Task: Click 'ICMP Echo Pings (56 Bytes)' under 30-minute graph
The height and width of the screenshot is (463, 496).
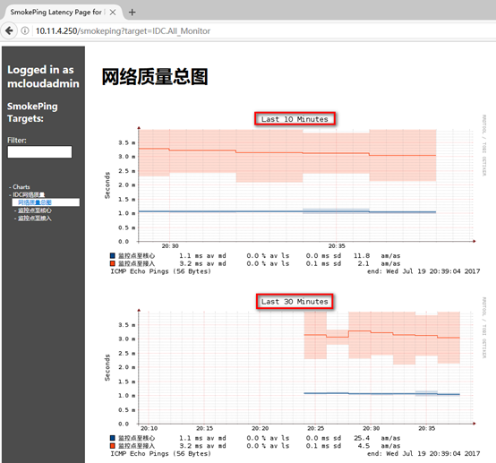Action: pos(160,453)
